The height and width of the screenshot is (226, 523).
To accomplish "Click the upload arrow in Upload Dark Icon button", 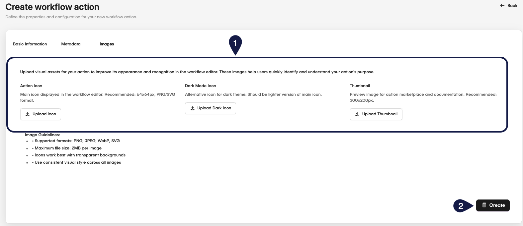I will point(193,108).
